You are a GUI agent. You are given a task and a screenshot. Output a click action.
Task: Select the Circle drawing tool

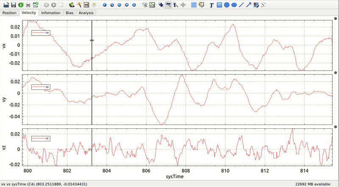pyautogui.click(x=227, y=5)
